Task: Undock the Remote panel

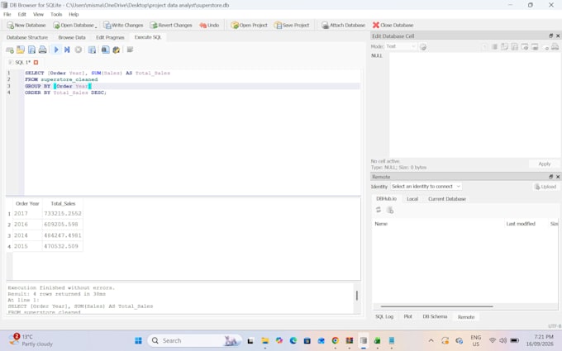Action: 551,177
